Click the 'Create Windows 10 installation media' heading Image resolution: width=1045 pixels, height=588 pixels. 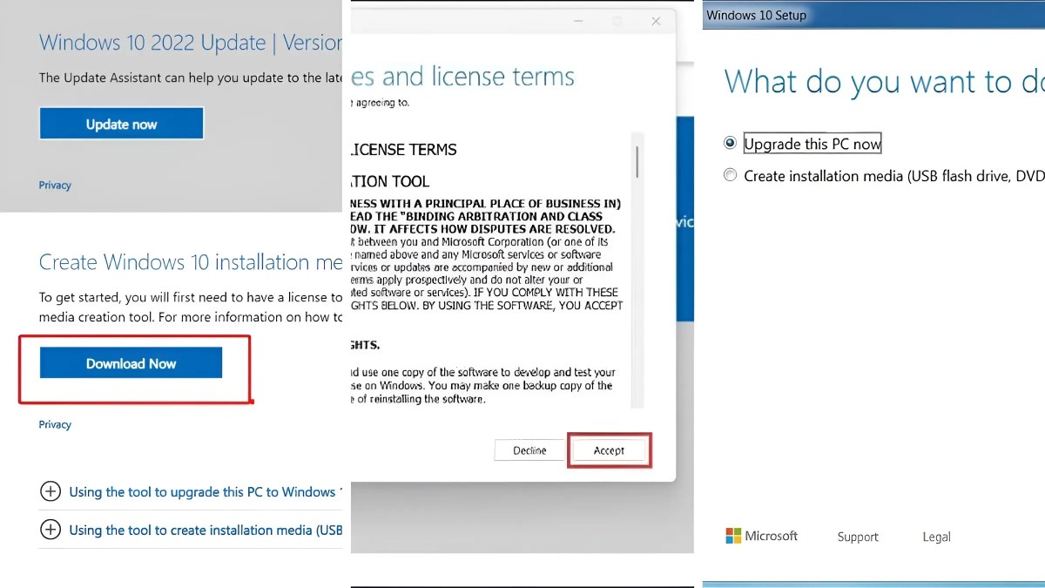(191, 262)
